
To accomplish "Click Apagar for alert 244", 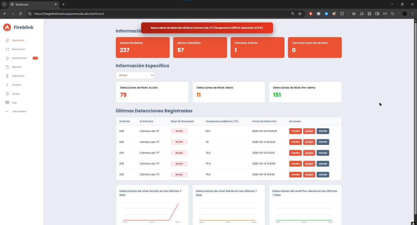I will (x=309, y=153).
